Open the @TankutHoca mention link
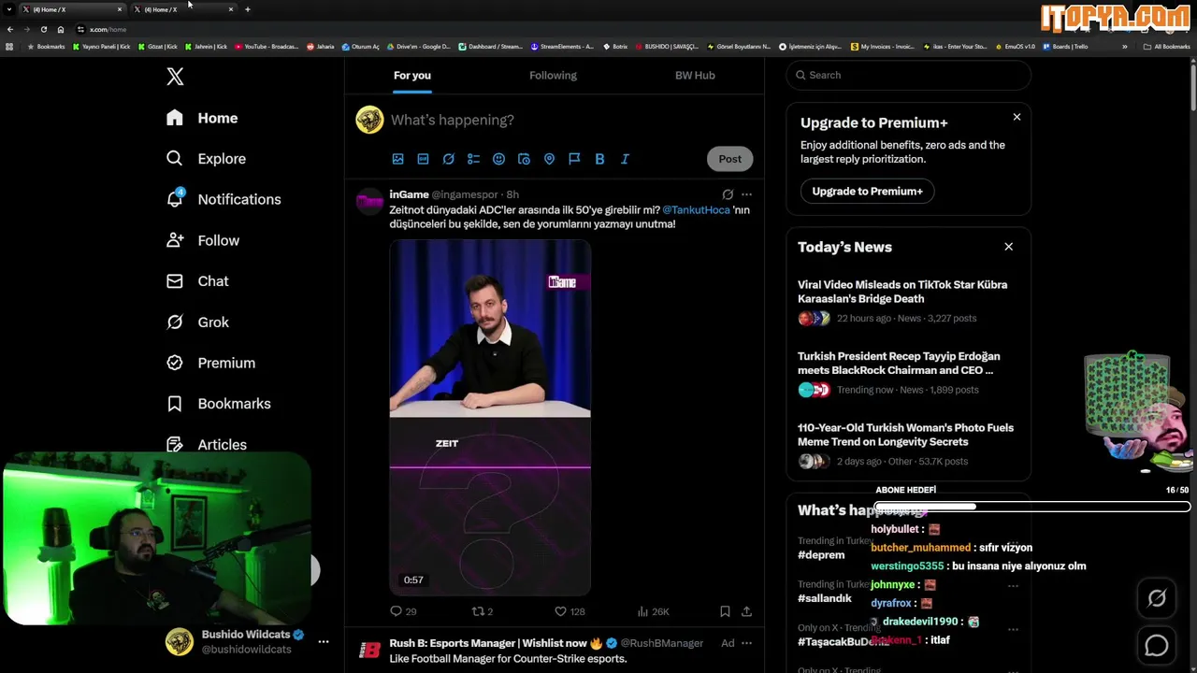This screenshot has height=673, width=1197. coord(696,210)
